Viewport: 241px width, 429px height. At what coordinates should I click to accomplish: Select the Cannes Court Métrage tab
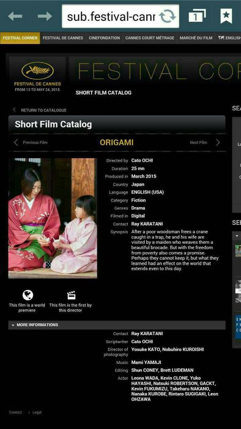pos(150,38)
